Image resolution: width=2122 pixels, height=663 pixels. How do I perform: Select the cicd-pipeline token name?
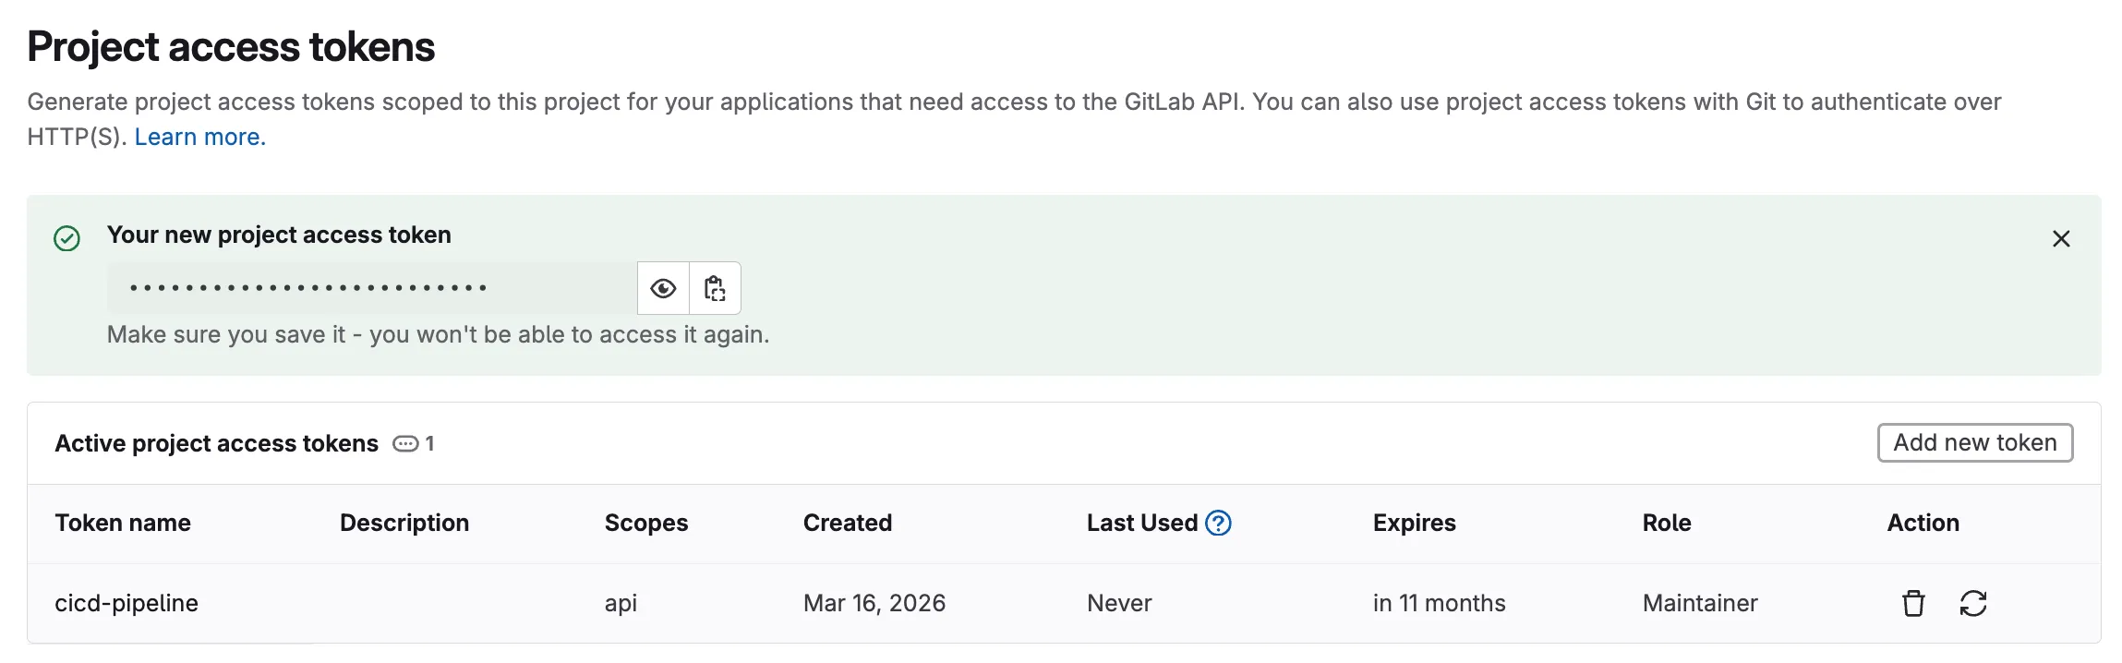[127, 604]
